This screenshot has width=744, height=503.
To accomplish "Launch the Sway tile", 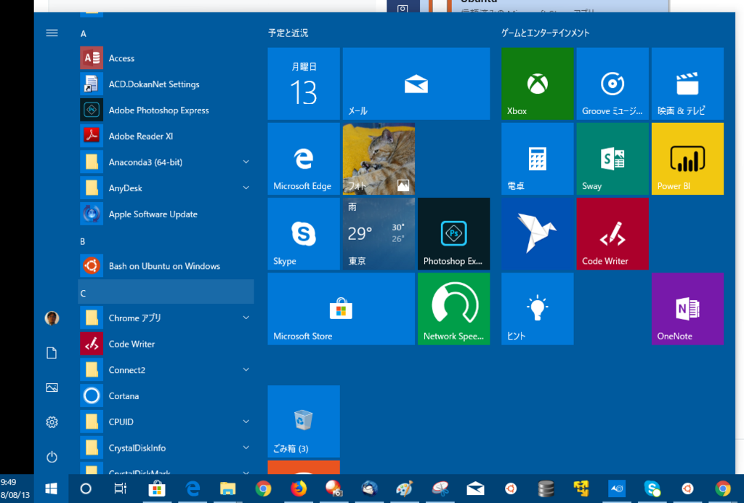I will (612, 158).
